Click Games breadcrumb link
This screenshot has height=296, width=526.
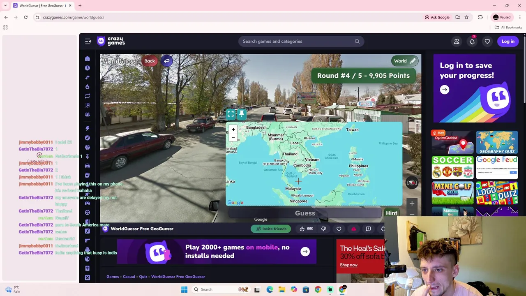coord(113,277)
